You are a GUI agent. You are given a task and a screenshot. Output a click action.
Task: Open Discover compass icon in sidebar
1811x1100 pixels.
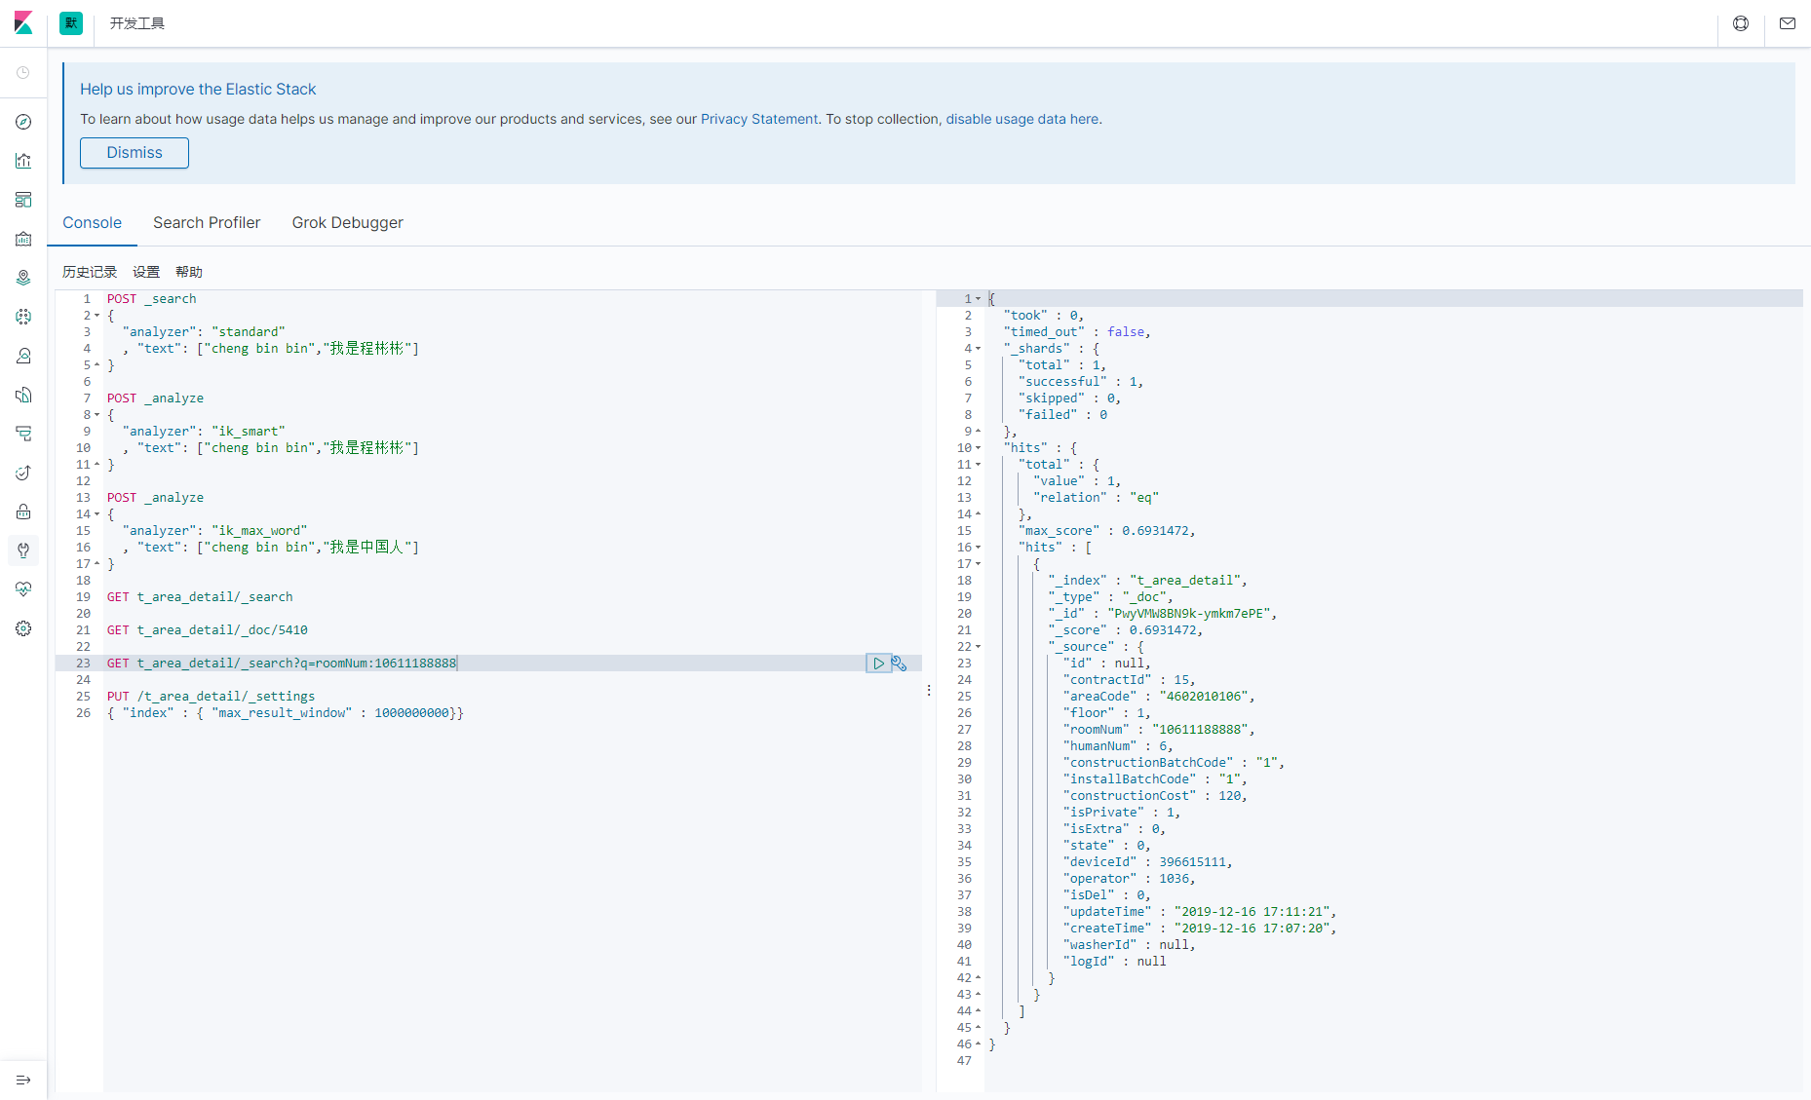(23, 122)
